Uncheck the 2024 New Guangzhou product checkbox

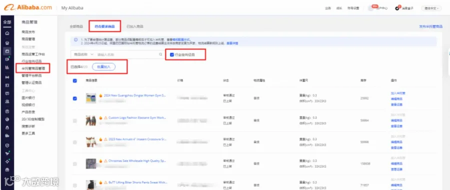coord(75,98)
